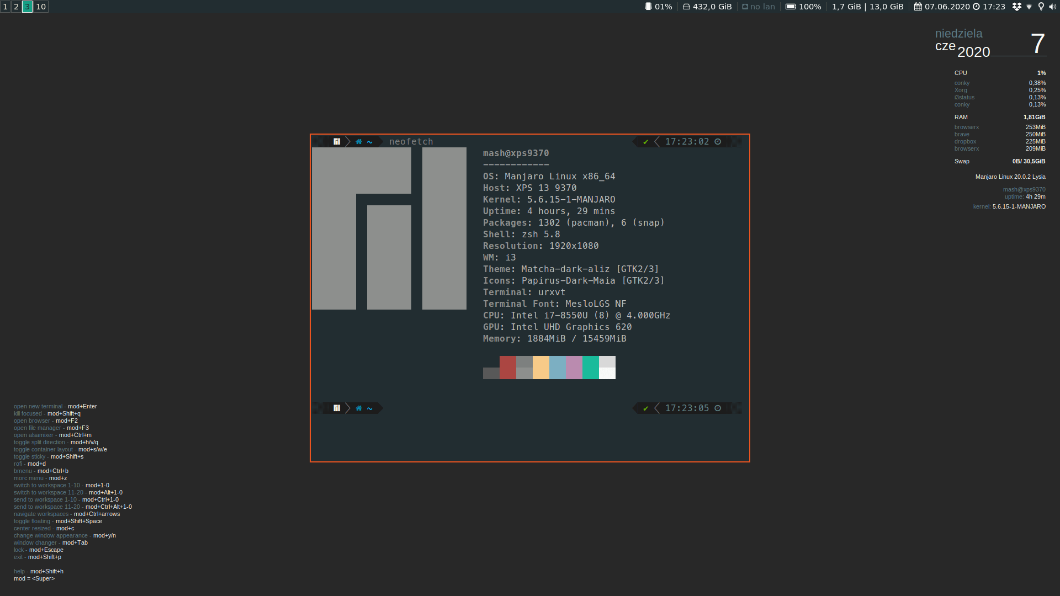Switch to workspace 1
This screenshot has width=1060, height=596.
click(6, 7)
